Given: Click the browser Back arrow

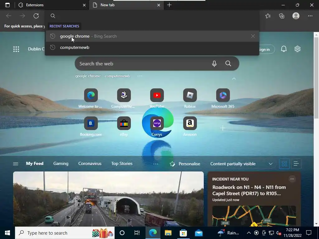Looking at the screenshot, I should pos(8,16).
